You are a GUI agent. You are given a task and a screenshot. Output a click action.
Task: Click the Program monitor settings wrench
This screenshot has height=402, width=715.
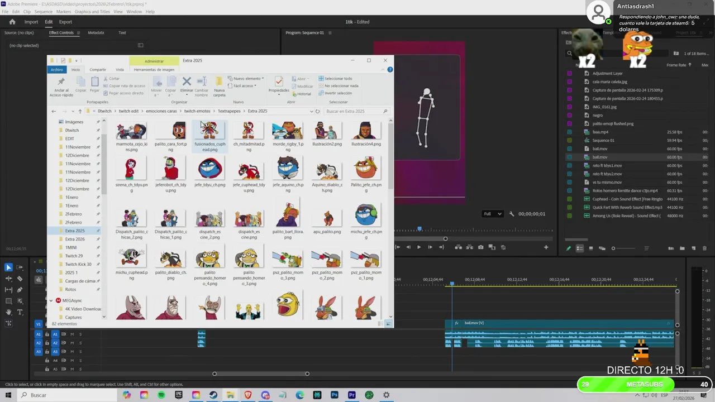[511, 214]
